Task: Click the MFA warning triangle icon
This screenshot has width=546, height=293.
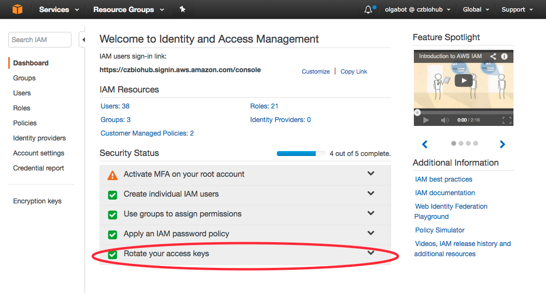Action: point(112,175)
